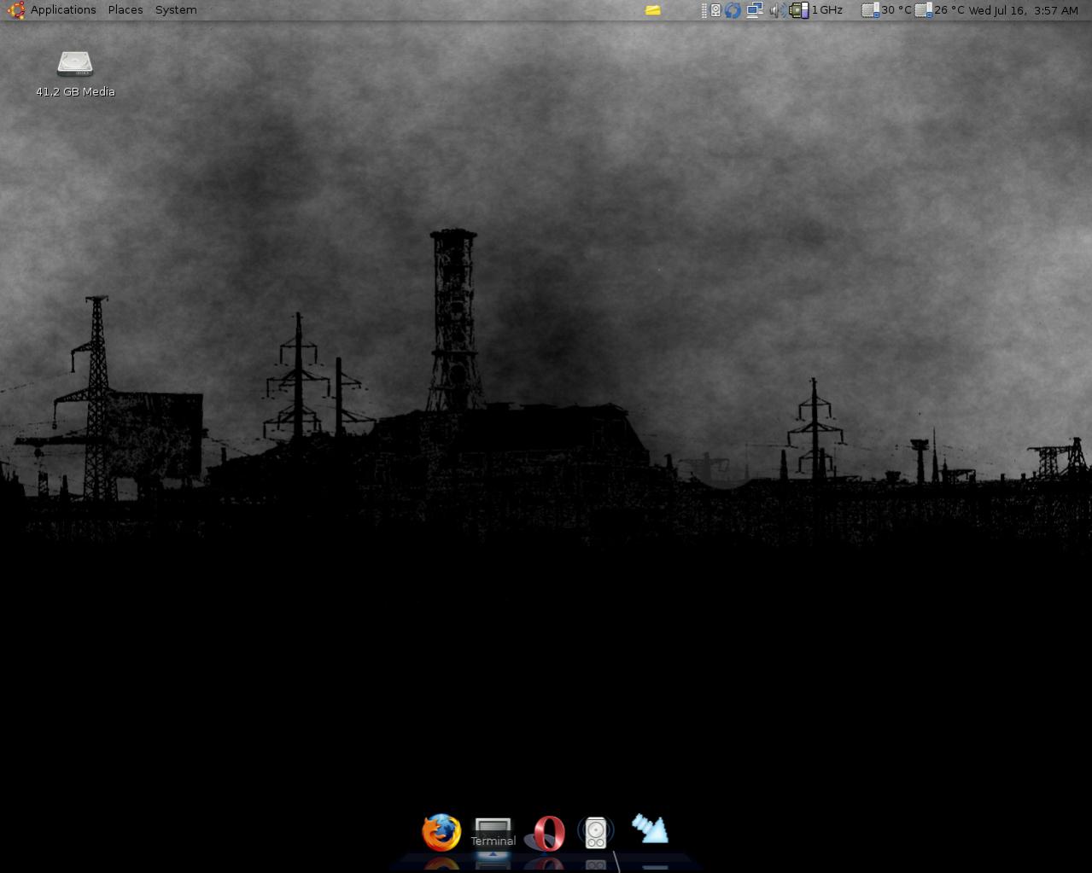
Task: Click the Rhythmbox speaker tray icon
Action: tap(715, 10)
